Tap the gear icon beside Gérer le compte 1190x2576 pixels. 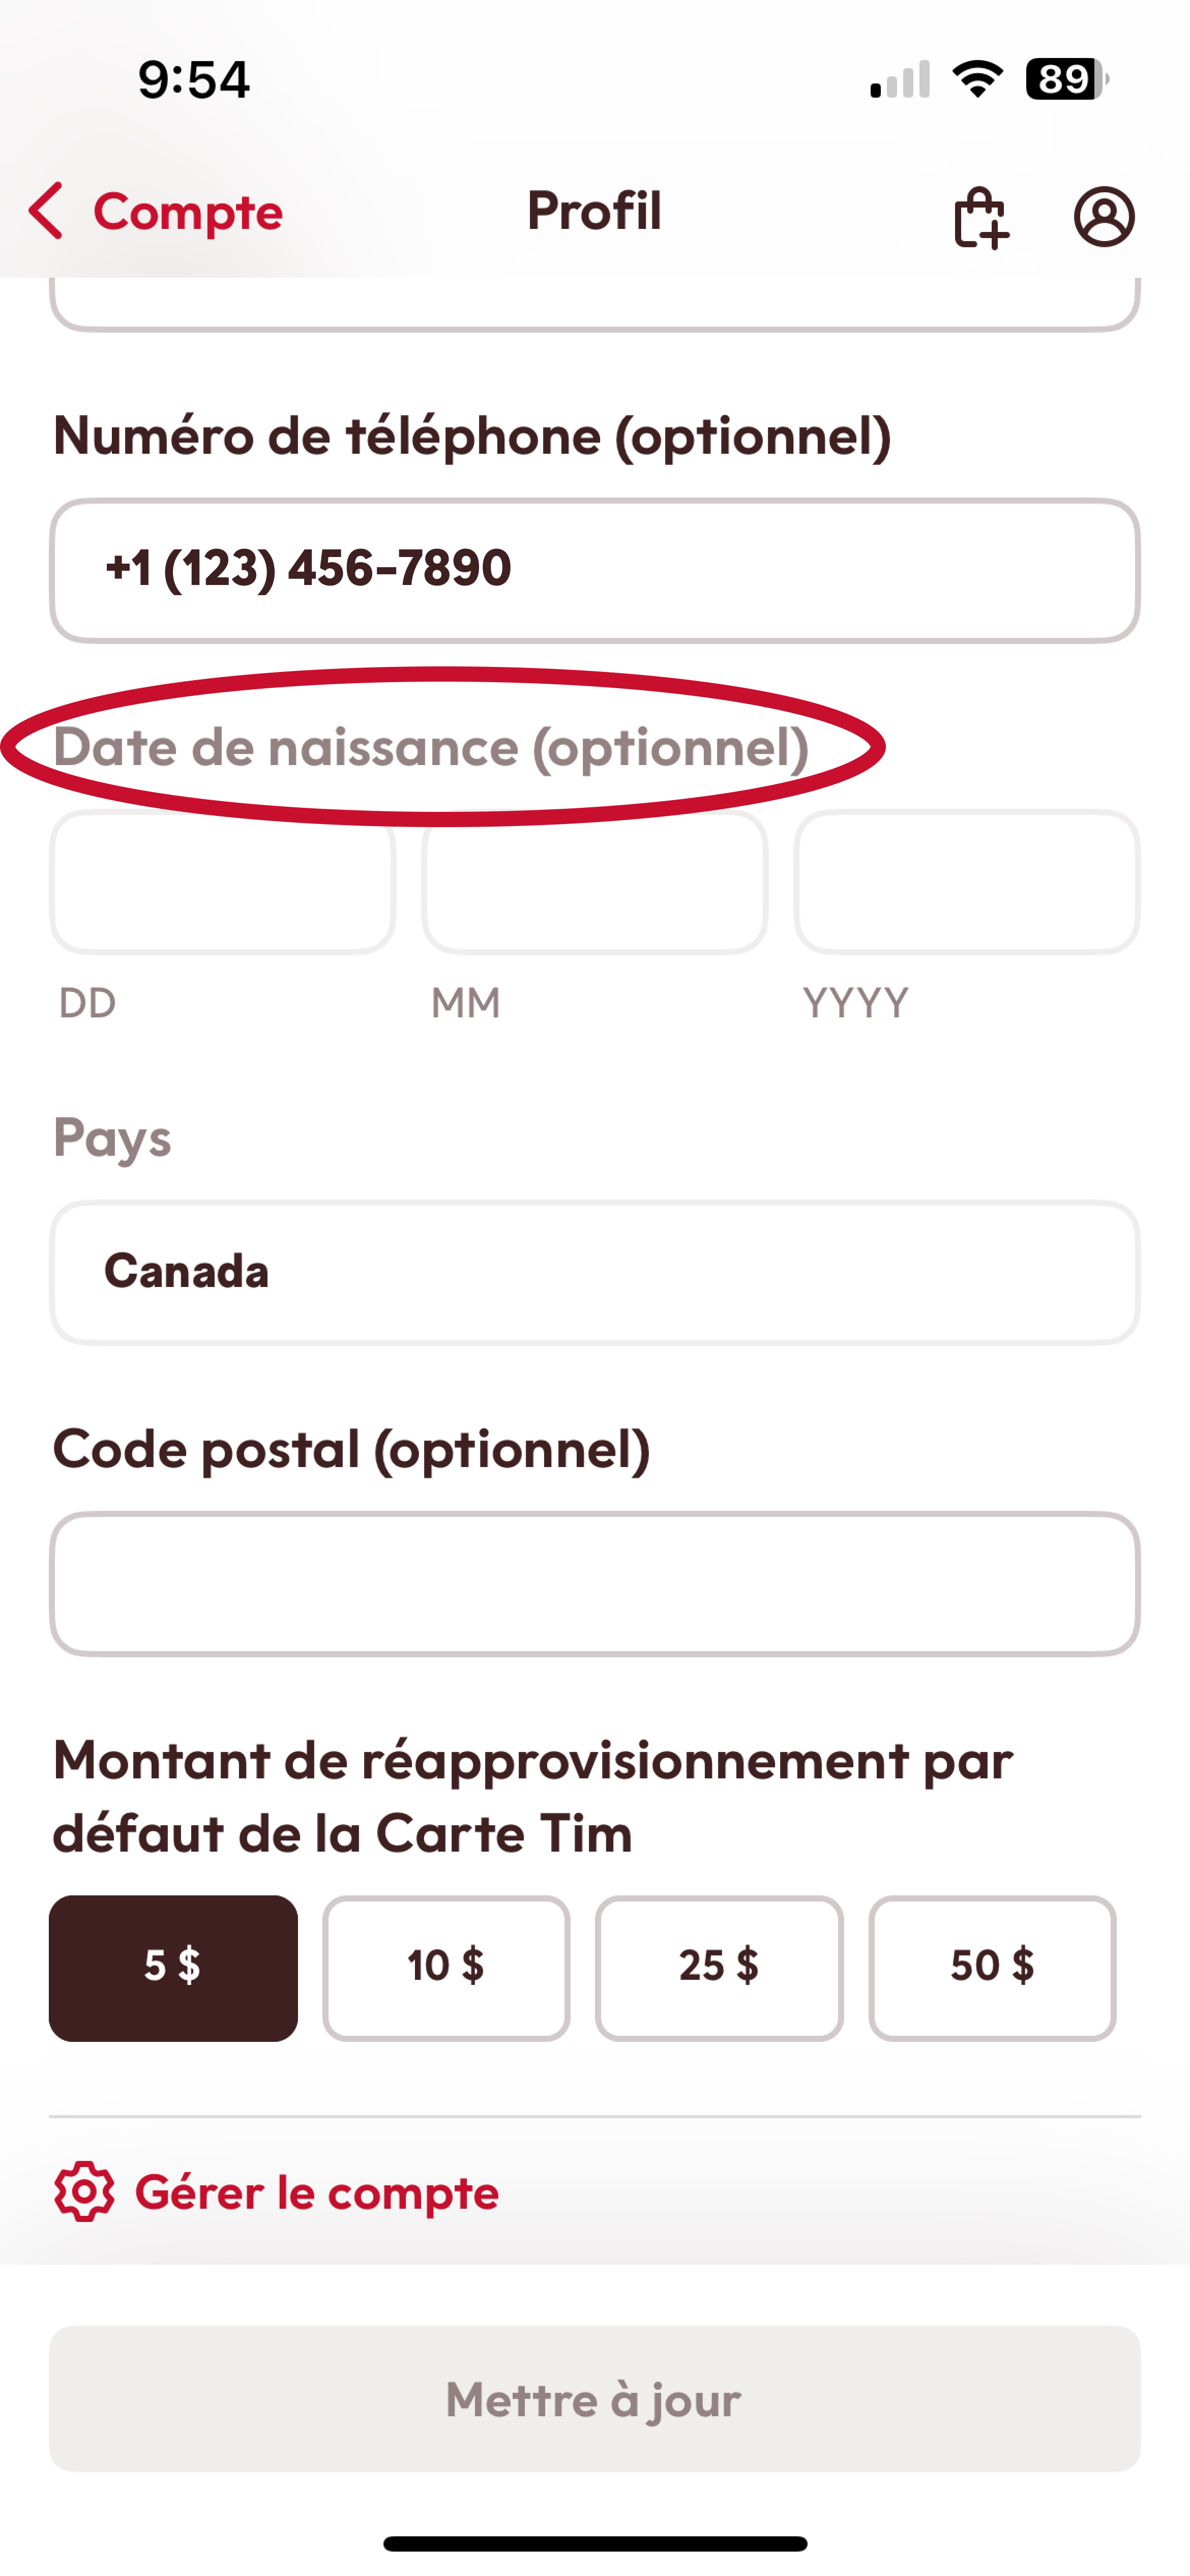pyautogui.click(x=84, y=2192)
